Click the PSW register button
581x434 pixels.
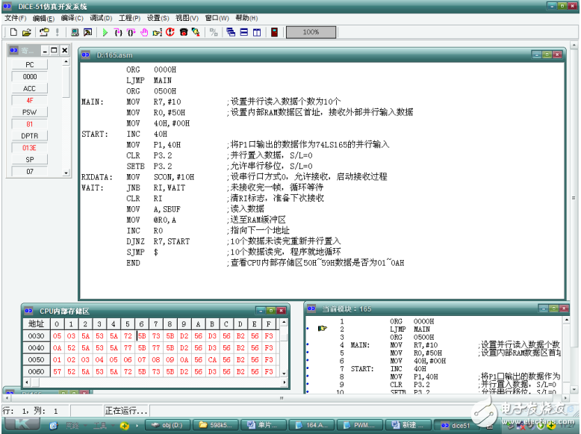[x=30, y=112]
